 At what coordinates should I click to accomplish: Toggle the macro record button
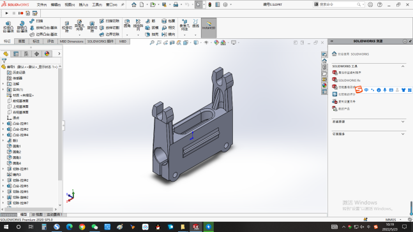click(21, 13)
